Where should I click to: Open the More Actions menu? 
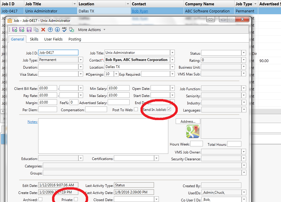(92, 30)
